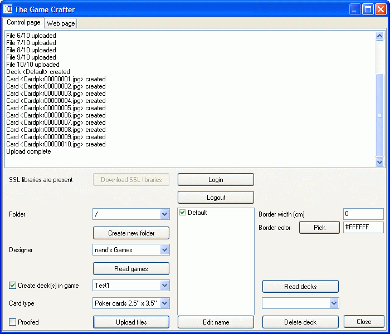This screenshot has height=334, width=390.
Task: Click the Upload files button
Action: tap(131, 322)
